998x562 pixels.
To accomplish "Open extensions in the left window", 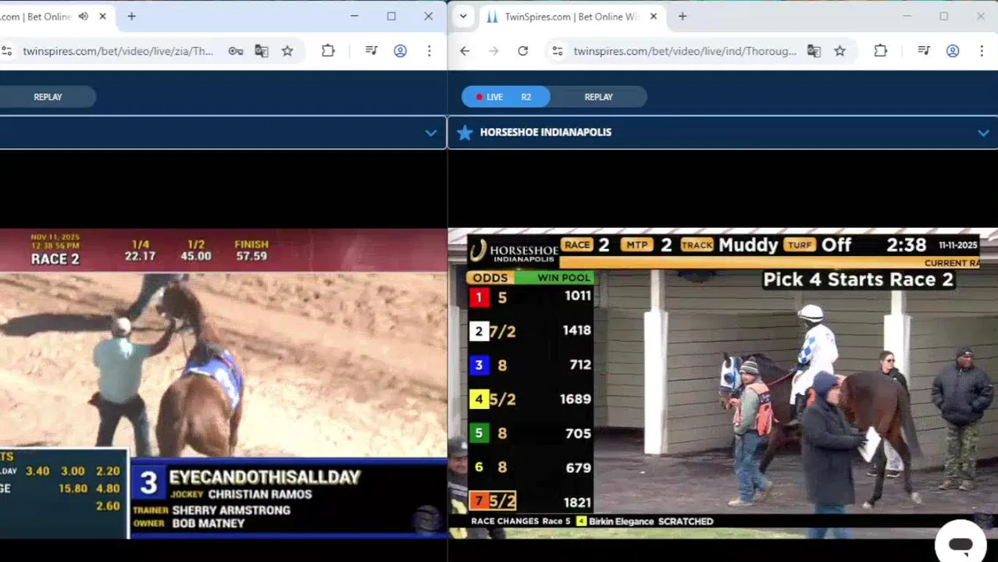I will click(328, 51).
